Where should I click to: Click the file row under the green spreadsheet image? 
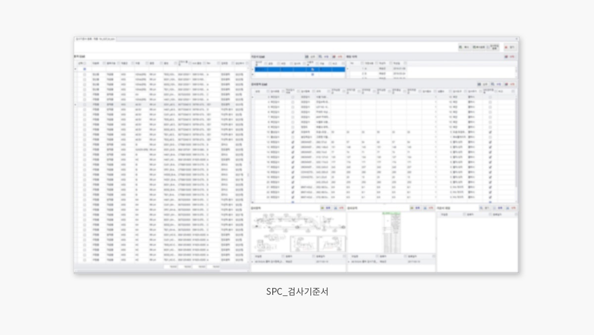coord(391,262)
